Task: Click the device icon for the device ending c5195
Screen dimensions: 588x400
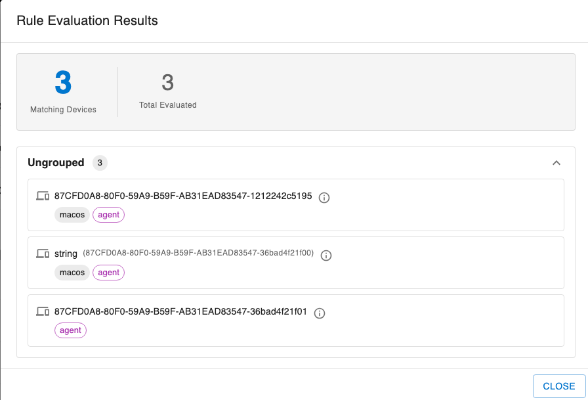Action: click(43, 196)
